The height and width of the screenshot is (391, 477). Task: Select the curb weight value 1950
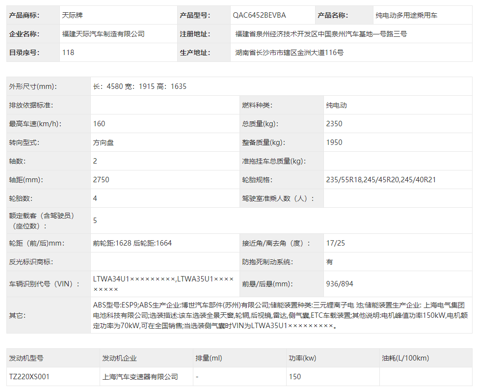(334, 142)
